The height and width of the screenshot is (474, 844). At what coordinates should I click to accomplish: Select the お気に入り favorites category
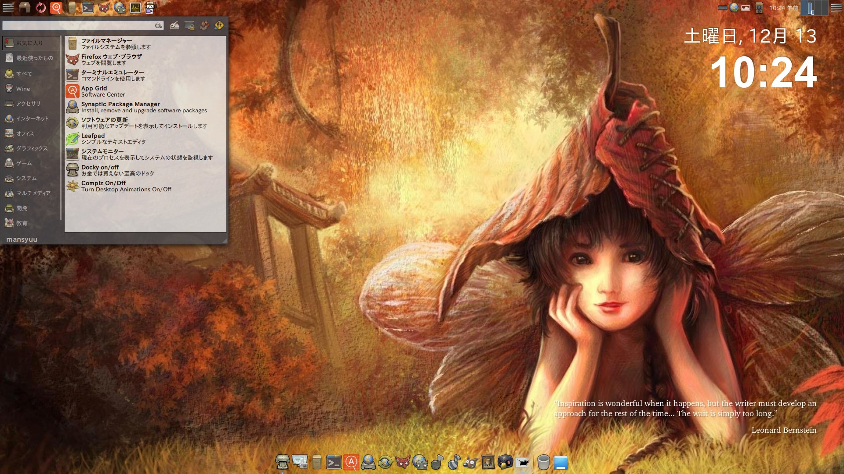pyautogui.click(x=31, y=43)
